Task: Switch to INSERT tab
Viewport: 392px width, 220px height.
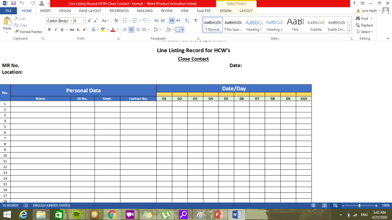Action: (x=45, y=11)
